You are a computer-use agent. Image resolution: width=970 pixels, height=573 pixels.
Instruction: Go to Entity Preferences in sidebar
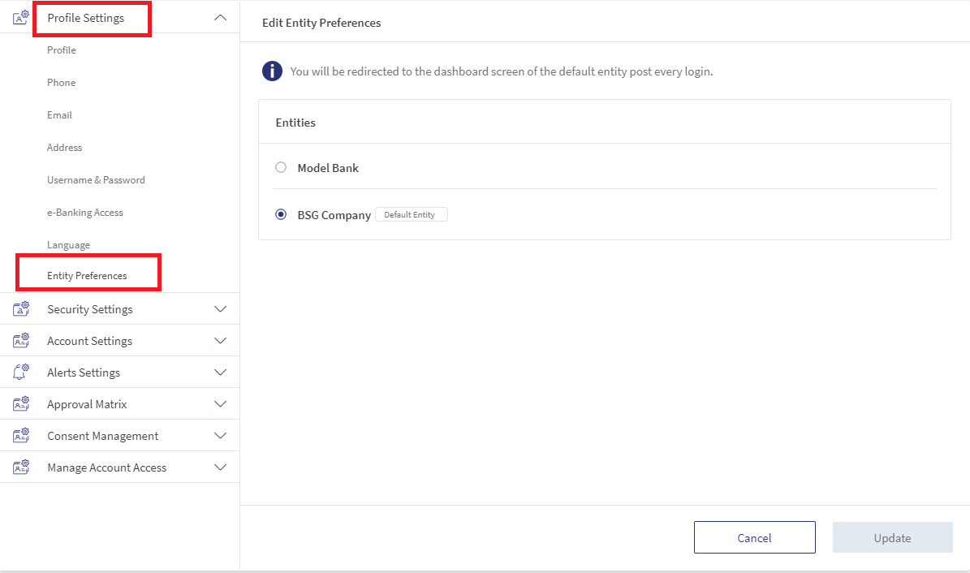pos(87,276)
